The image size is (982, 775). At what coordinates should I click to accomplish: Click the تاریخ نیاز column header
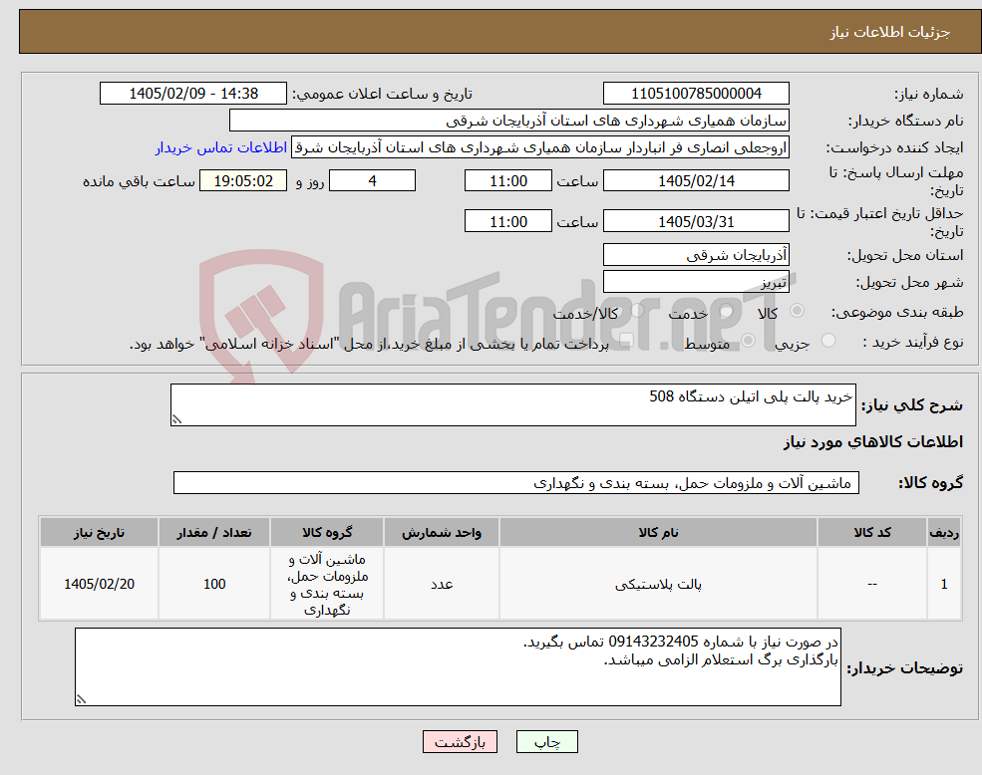click(x=99, y=532)
